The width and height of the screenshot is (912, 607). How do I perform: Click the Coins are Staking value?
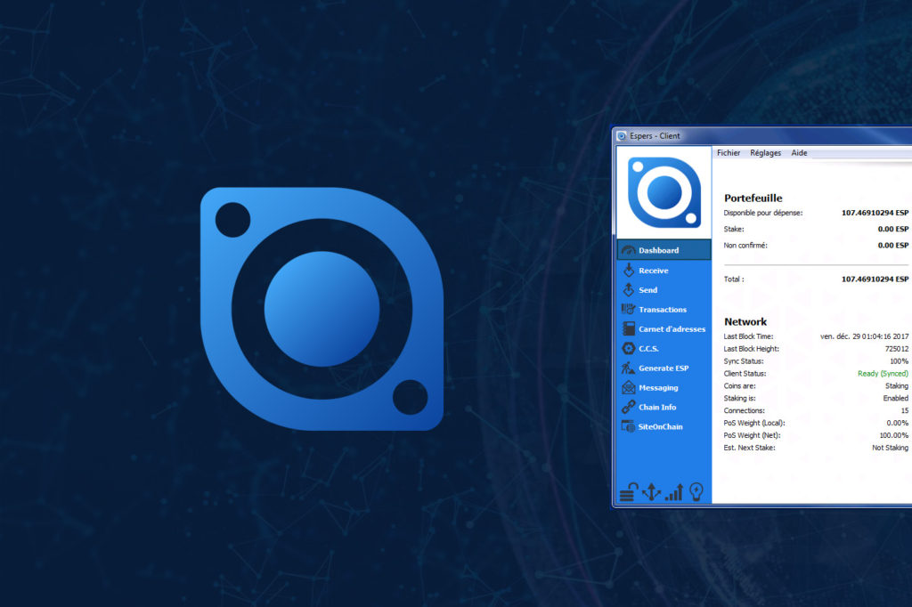[x=897, y=385]
